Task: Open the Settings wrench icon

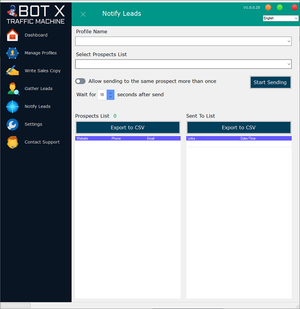Action: [x=12, y=124]
